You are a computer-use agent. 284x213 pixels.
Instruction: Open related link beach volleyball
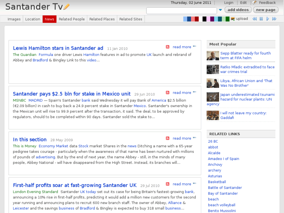point(222,205)
